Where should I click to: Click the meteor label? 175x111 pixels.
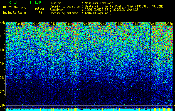(40, 9)
